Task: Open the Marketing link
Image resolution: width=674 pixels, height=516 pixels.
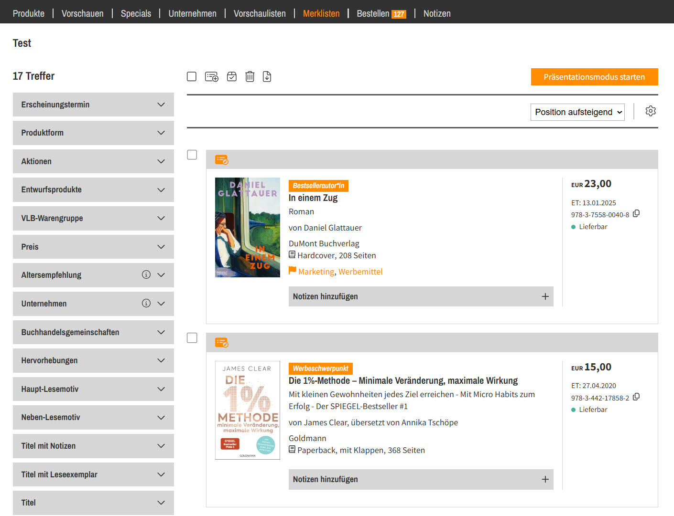Action: pos(316,272)
